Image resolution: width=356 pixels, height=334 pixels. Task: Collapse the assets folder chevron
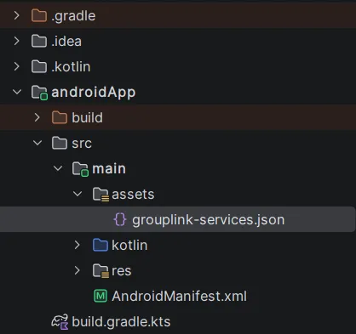pos(78,194)
